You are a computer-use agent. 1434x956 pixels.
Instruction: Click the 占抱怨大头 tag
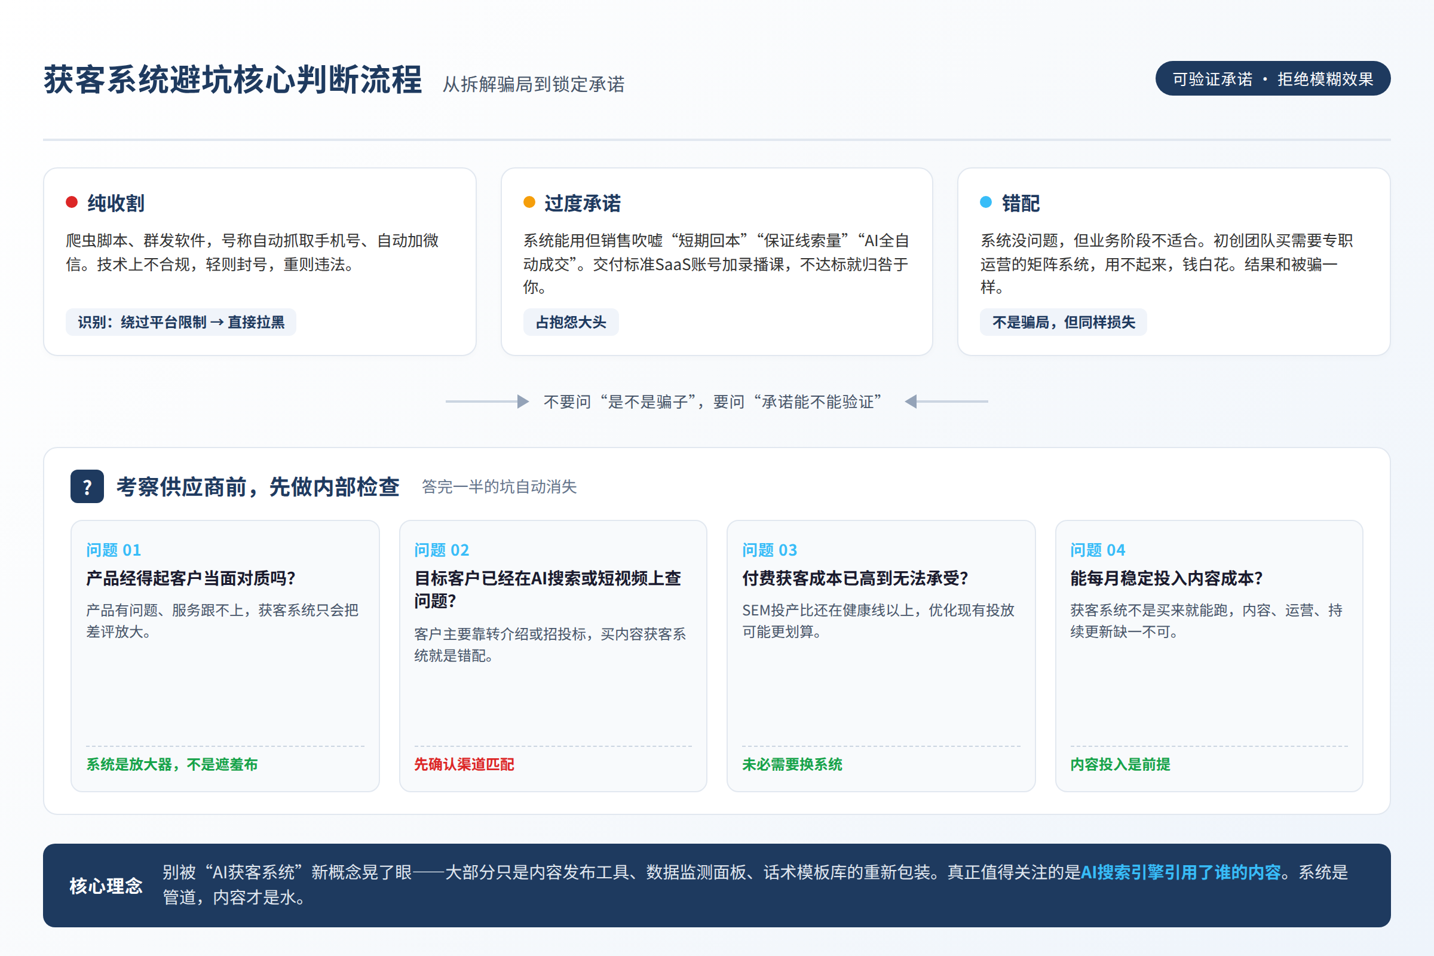(x=571, y=322)
